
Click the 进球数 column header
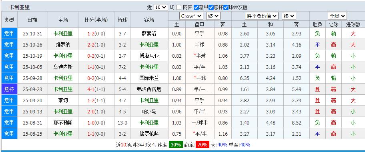click(x=353, y=24)
